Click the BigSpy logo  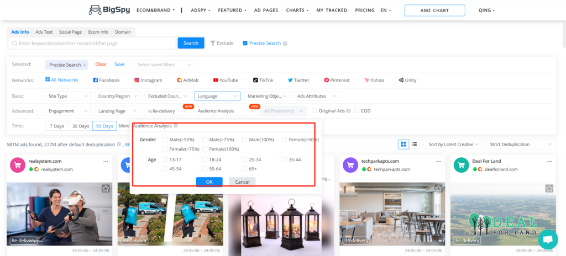(109, 10)
